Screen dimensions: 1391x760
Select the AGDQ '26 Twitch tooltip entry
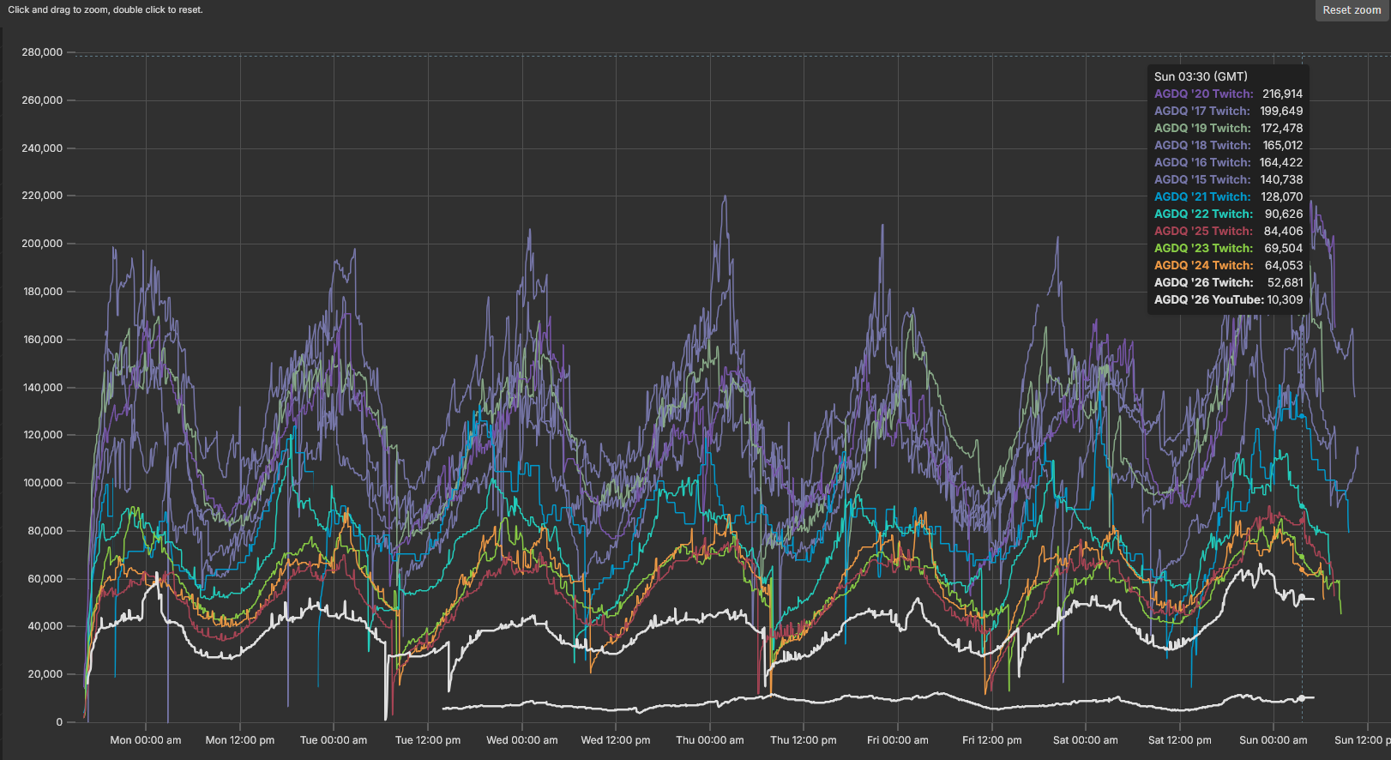pos(1228,282)
